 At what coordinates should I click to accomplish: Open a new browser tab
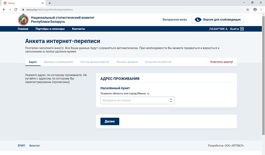[x=50, y=3]
